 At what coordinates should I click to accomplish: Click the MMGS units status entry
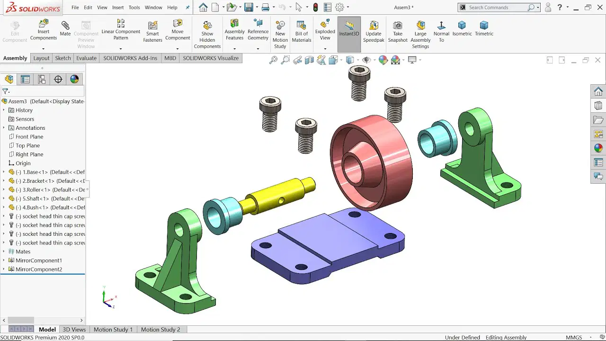point(574,337)
